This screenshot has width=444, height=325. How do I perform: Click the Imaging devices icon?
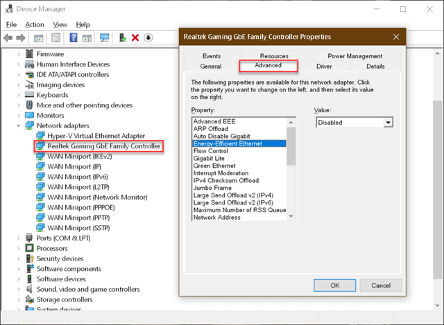(x=29, y=85)
